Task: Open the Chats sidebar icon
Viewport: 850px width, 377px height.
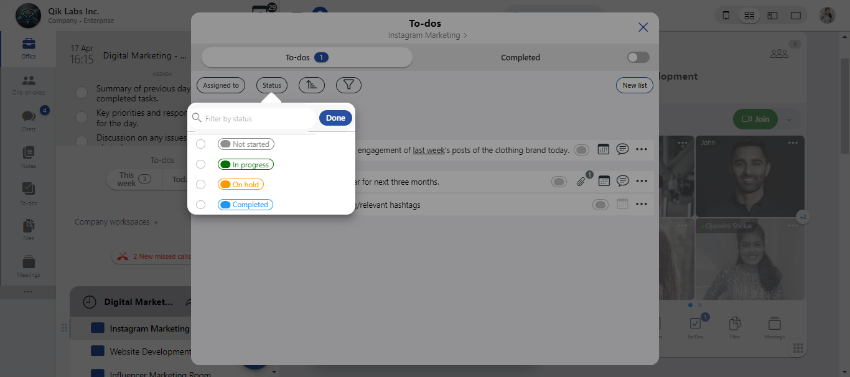Action: pyautogui.click(x=29, y=120)
